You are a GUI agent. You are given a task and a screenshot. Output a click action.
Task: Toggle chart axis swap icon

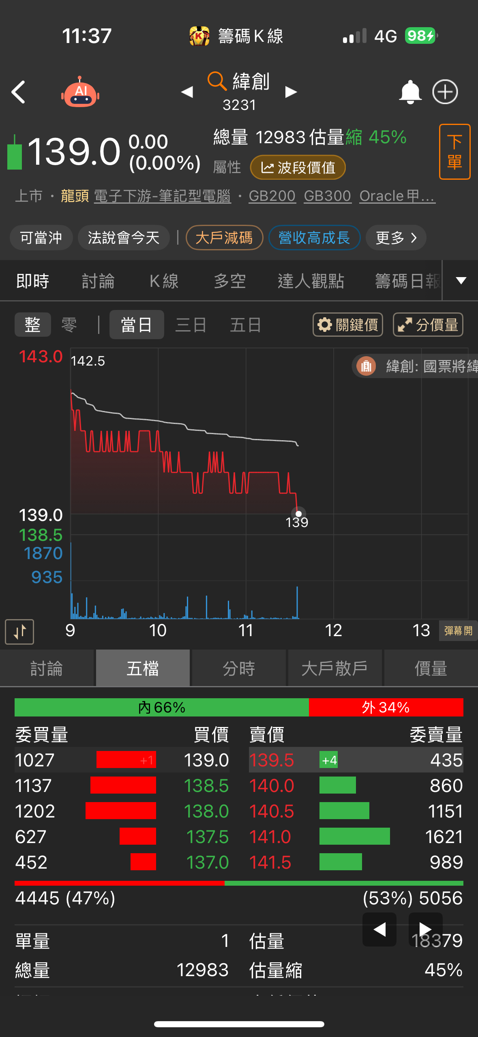click(19, 632)
